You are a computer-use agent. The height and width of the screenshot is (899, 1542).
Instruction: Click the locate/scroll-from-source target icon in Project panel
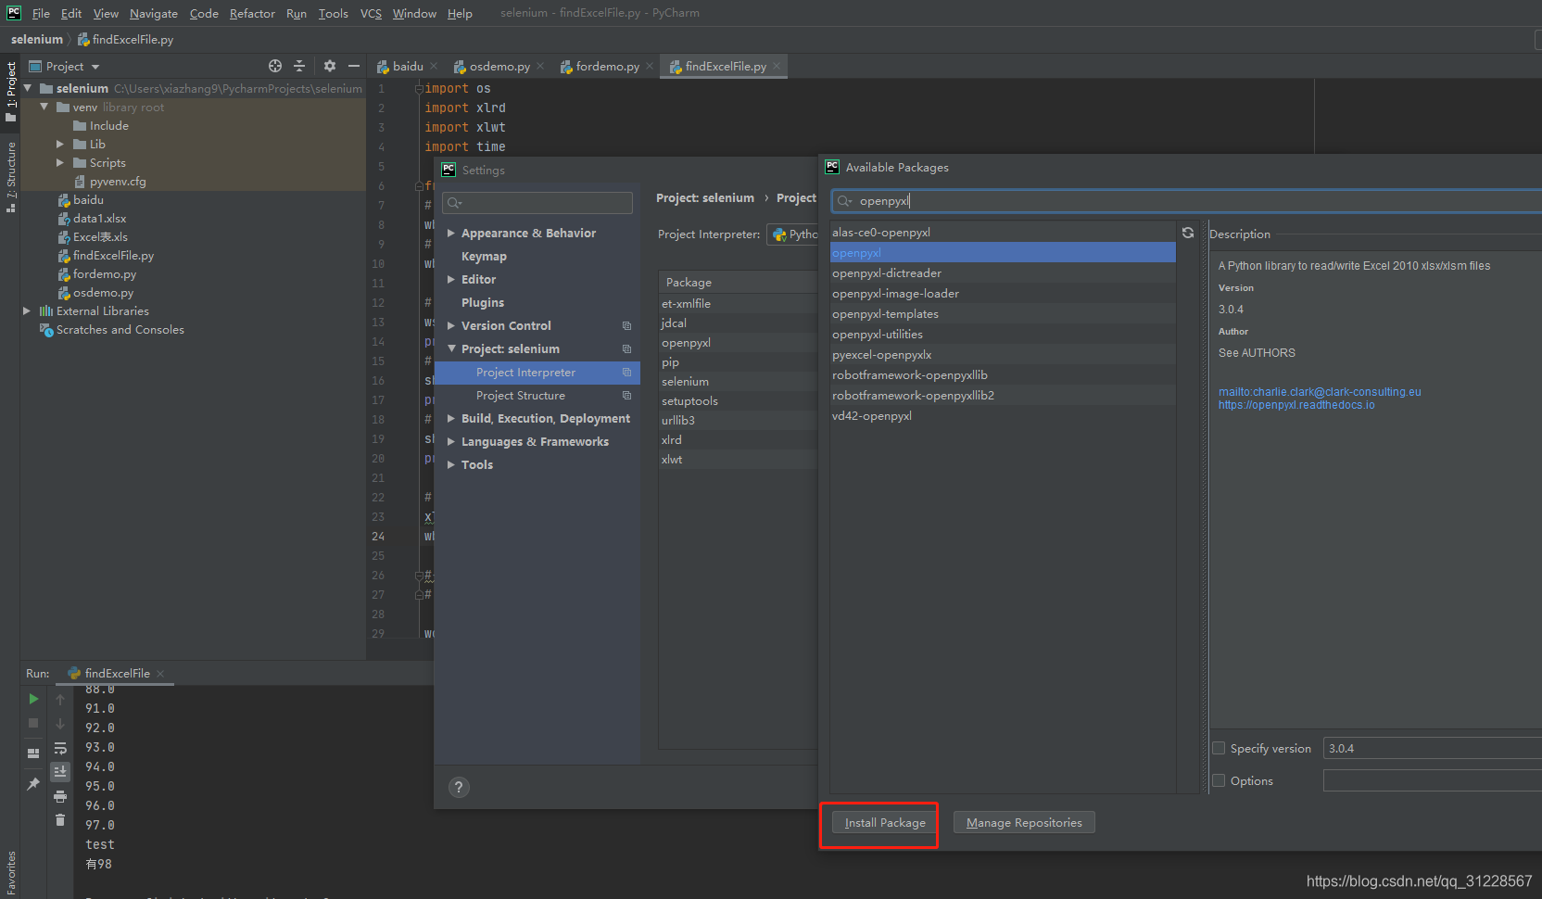[275, 66]
